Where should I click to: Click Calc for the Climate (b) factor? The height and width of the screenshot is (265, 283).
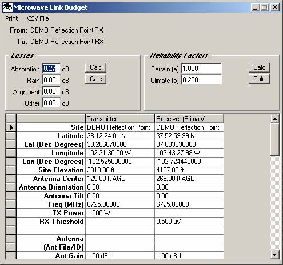tap(259, 79)
